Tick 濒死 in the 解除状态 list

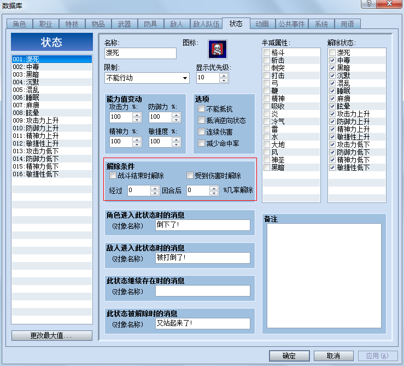click(332, 53)
